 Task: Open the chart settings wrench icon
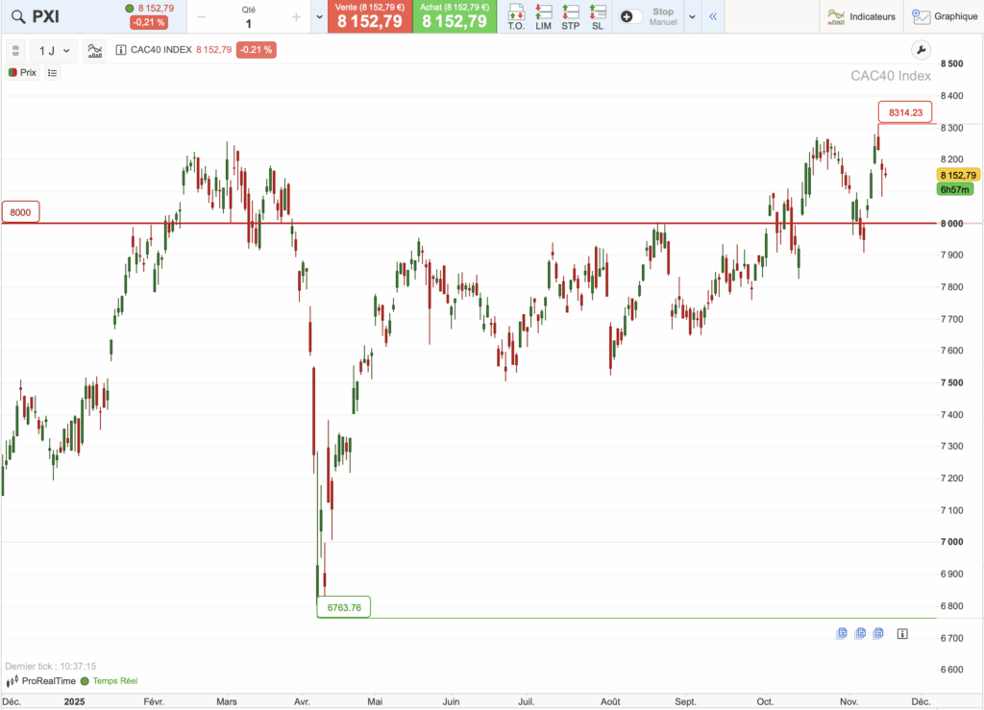click(x=921, y=49)
